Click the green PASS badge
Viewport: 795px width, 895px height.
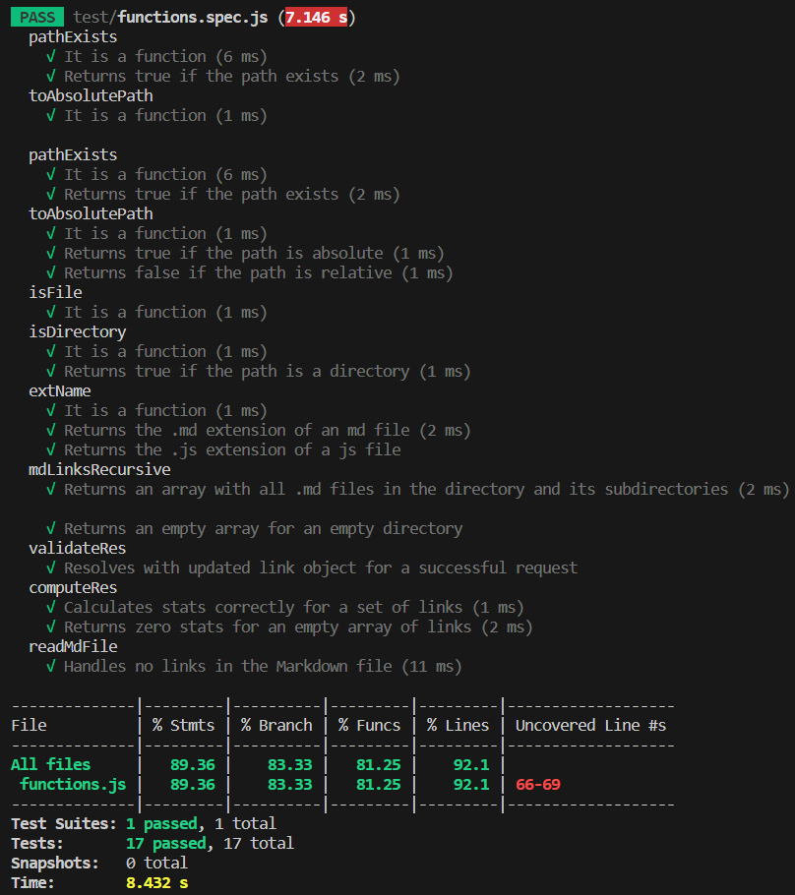(37, 17)
